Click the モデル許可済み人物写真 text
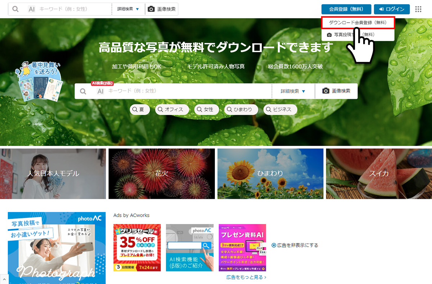The height and width of the screenshot is (284, 432). click(x=216, y=67)
